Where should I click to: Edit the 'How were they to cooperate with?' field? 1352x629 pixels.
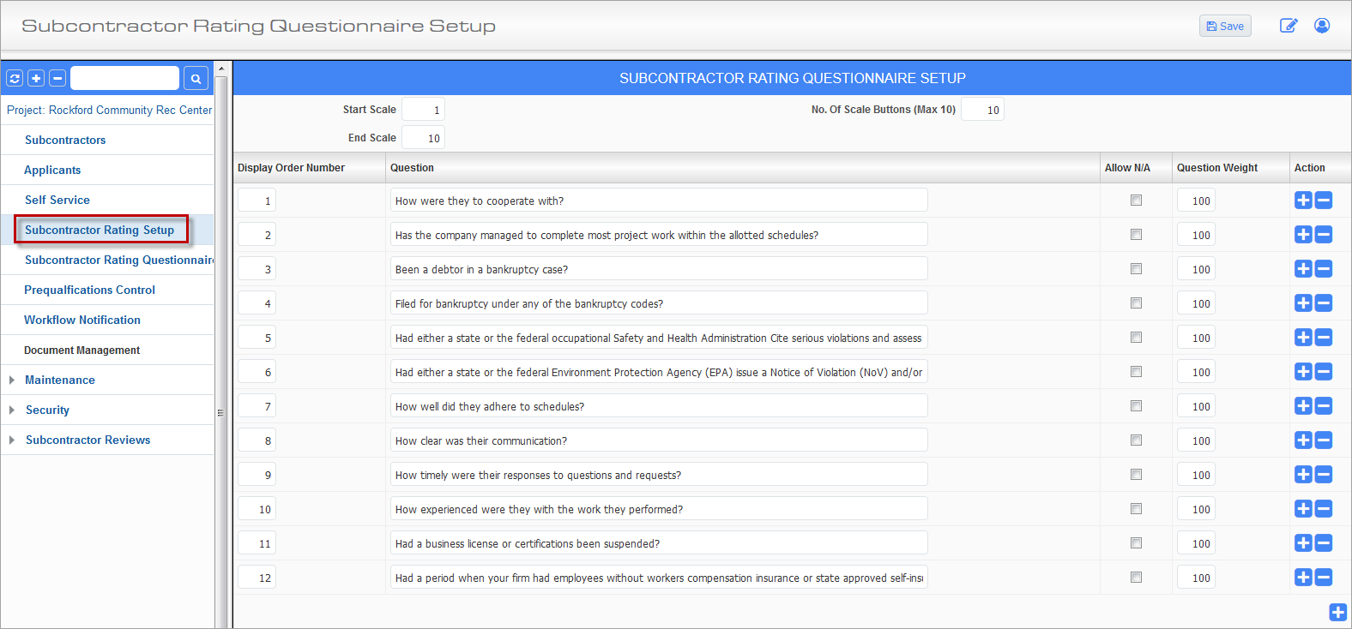click(x=659, y=201)
